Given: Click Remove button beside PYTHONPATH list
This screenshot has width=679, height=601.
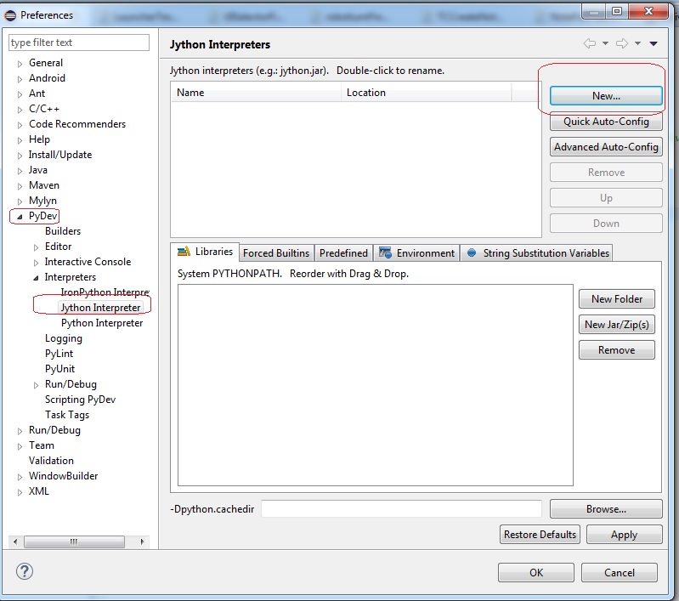Looking at the screenshot, I should pyautogui.click(x=617, y=350).
